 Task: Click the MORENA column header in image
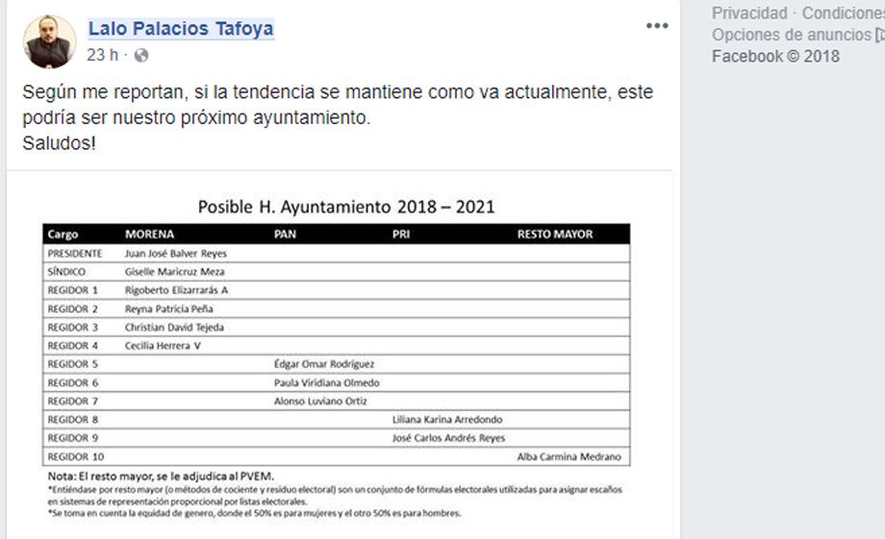150,234
